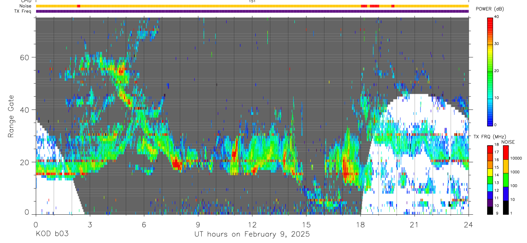
Task: Click the '40' tick on the Range Gate axis
Action: 25,110
